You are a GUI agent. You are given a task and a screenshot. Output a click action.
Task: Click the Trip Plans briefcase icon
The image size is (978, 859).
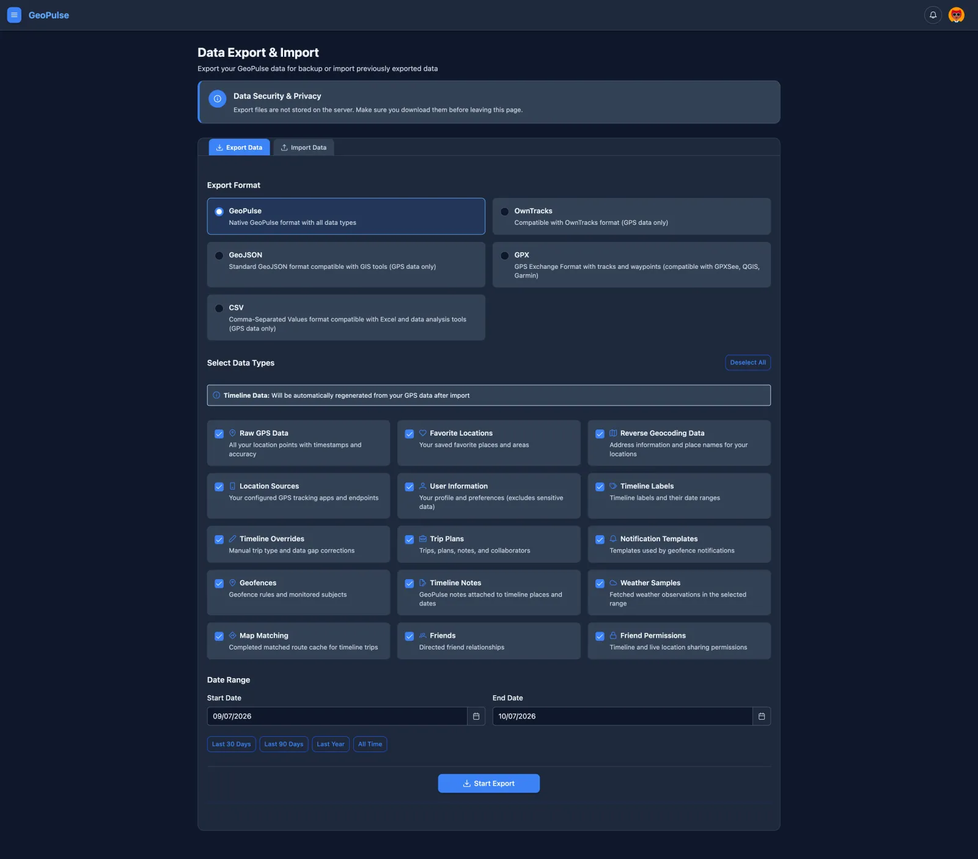tap(422, 539)
